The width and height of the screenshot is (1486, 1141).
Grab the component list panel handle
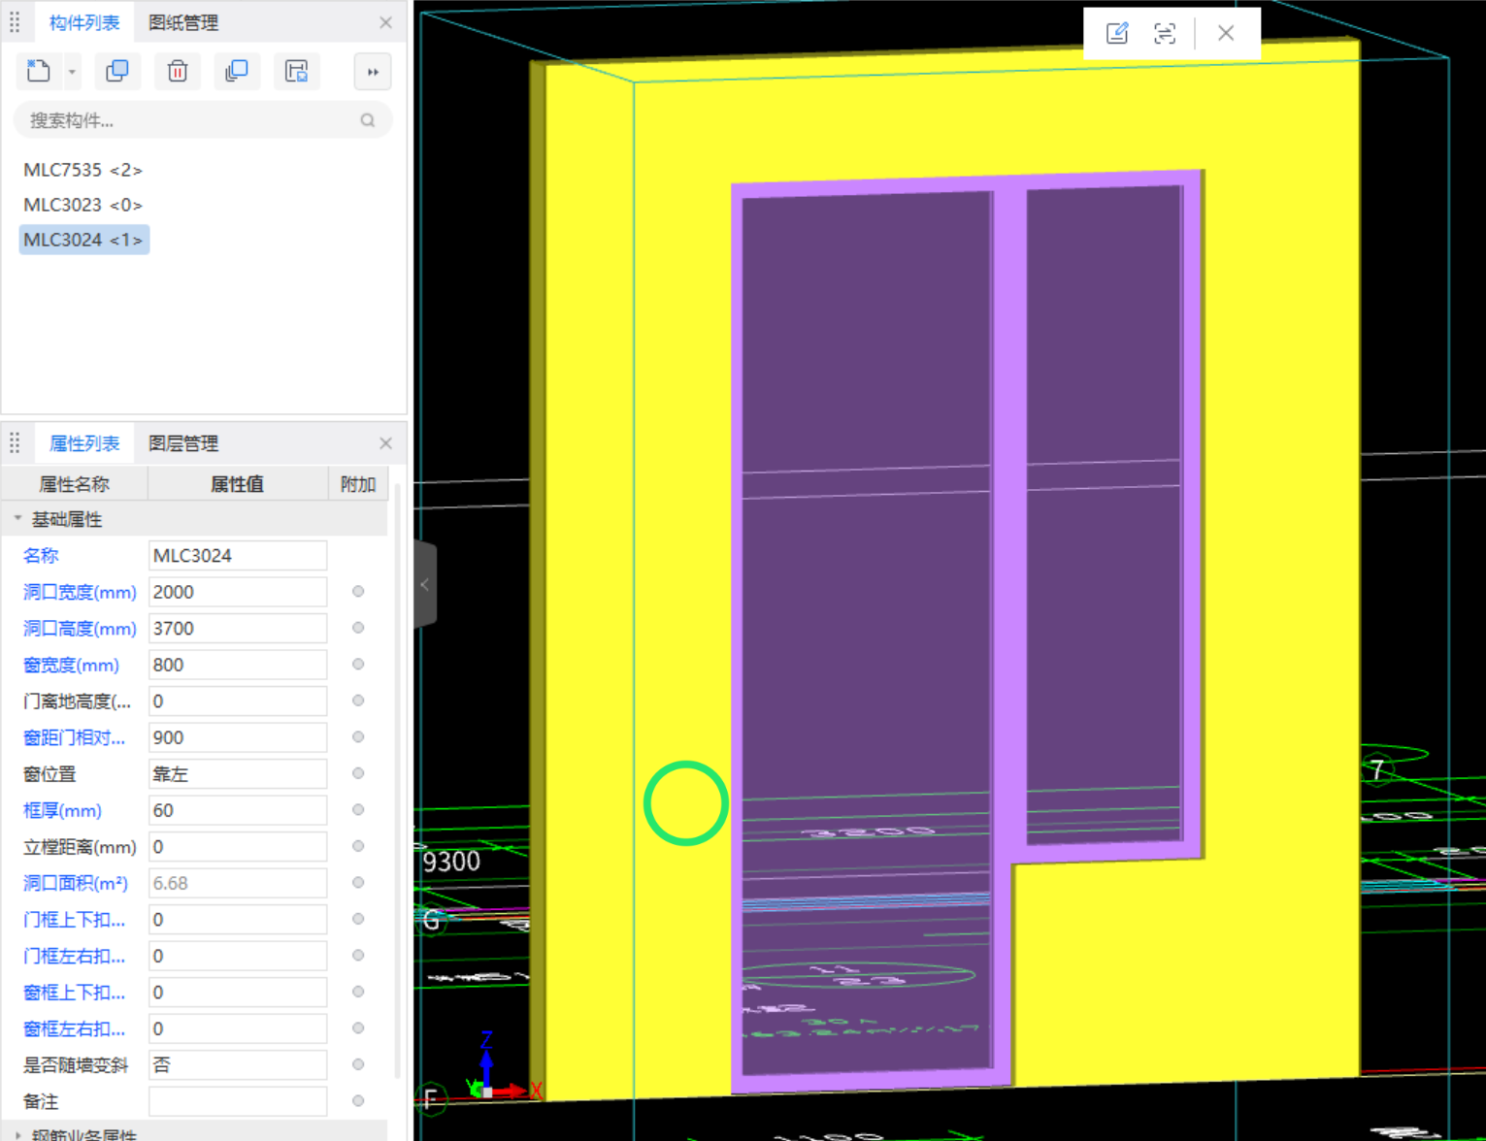pyautogui.click(x=15, y=22)
